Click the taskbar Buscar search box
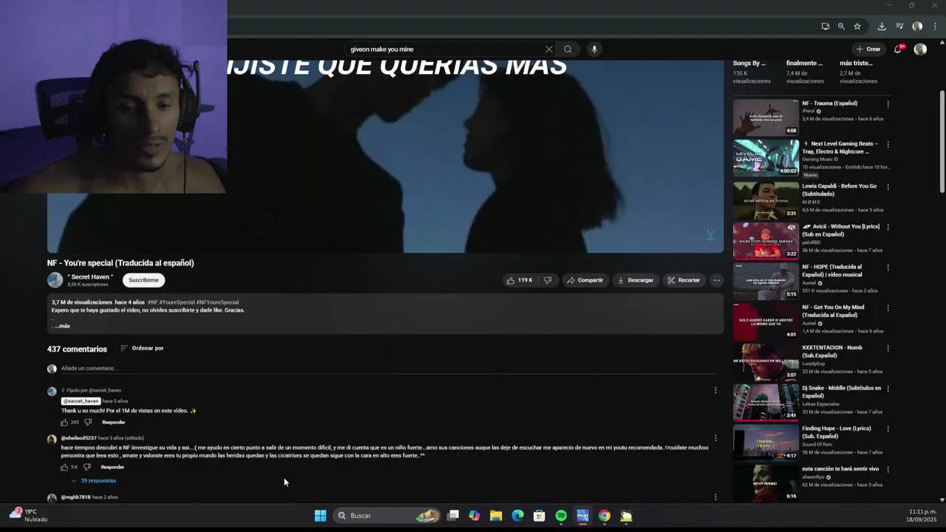 [386, 516]
